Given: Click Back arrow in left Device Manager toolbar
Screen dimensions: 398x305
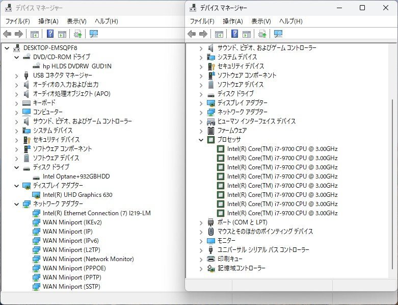Looking at the screenshot, I should pyautogui.click(x=7, y=34).
